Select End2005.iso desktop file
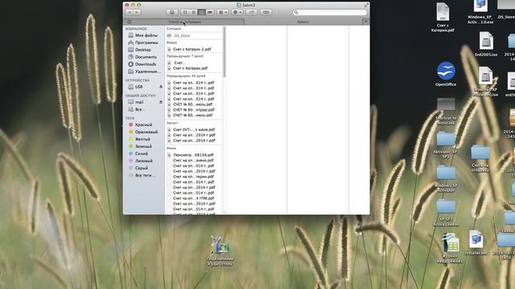This screenshot has width=515, height=289. pyautogui.click(x=486, y=44)
